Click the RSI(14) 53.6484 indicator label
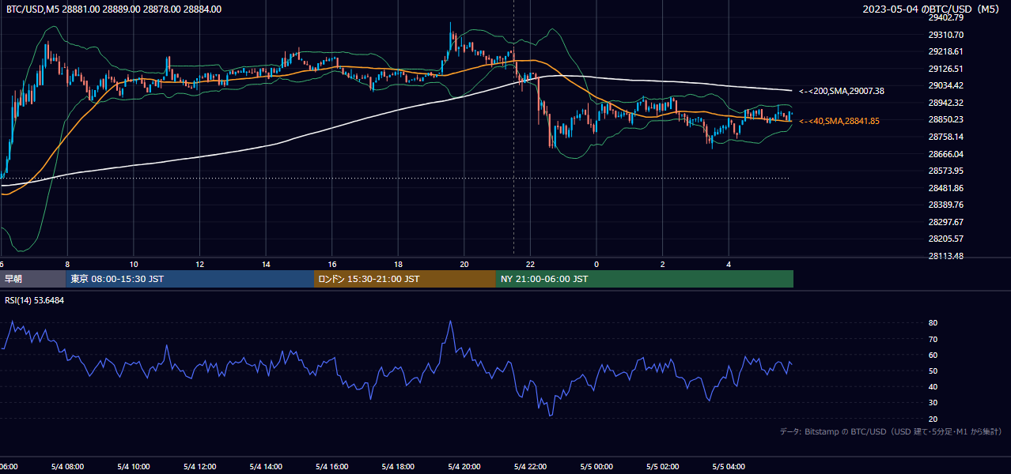The width and height of the screenshot is (1011, 474). click(x=35, y=301)
